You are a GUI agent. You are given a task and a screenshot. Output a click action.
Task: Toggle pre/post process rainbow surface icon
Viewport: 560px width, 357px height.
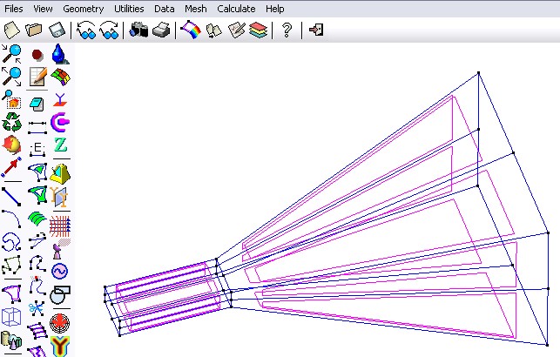click(x=191, y=30)
